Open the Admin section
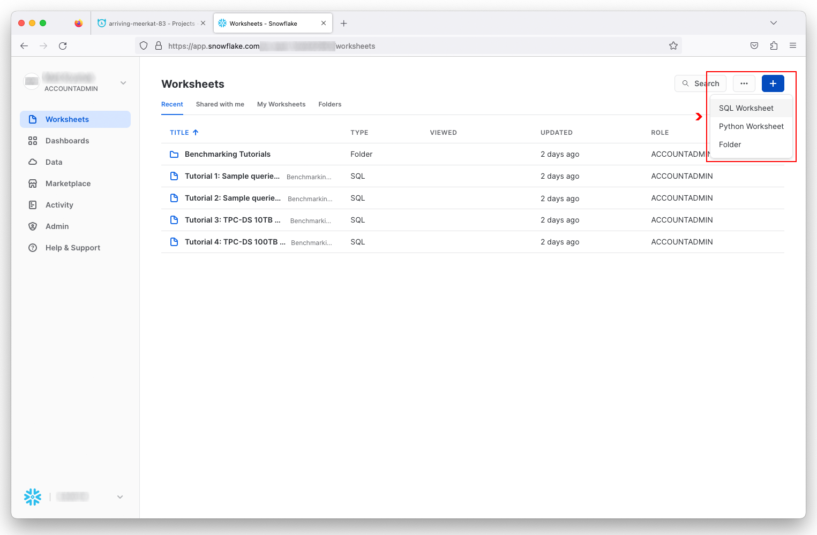This screenshot has height=535, width=817. (x=57, y=226)
